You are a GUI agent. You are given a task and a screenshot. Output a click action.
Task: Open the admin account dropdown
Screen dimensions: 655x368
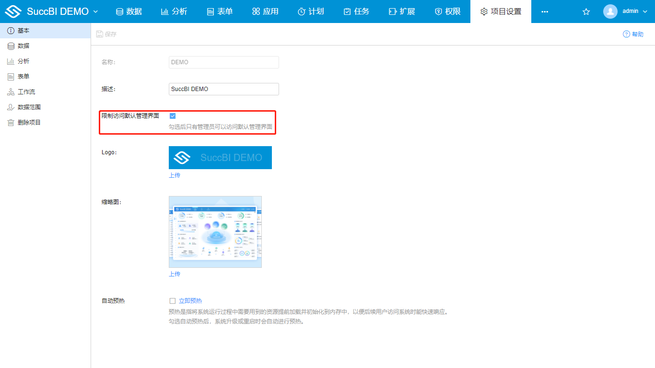point(631,11)
